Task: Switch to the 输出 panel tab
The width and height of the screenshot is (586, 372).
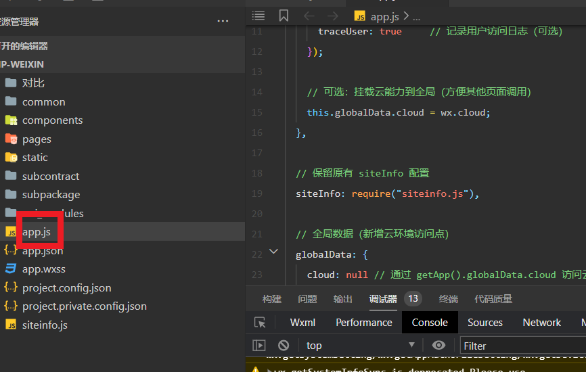Action: coord(342,299)
